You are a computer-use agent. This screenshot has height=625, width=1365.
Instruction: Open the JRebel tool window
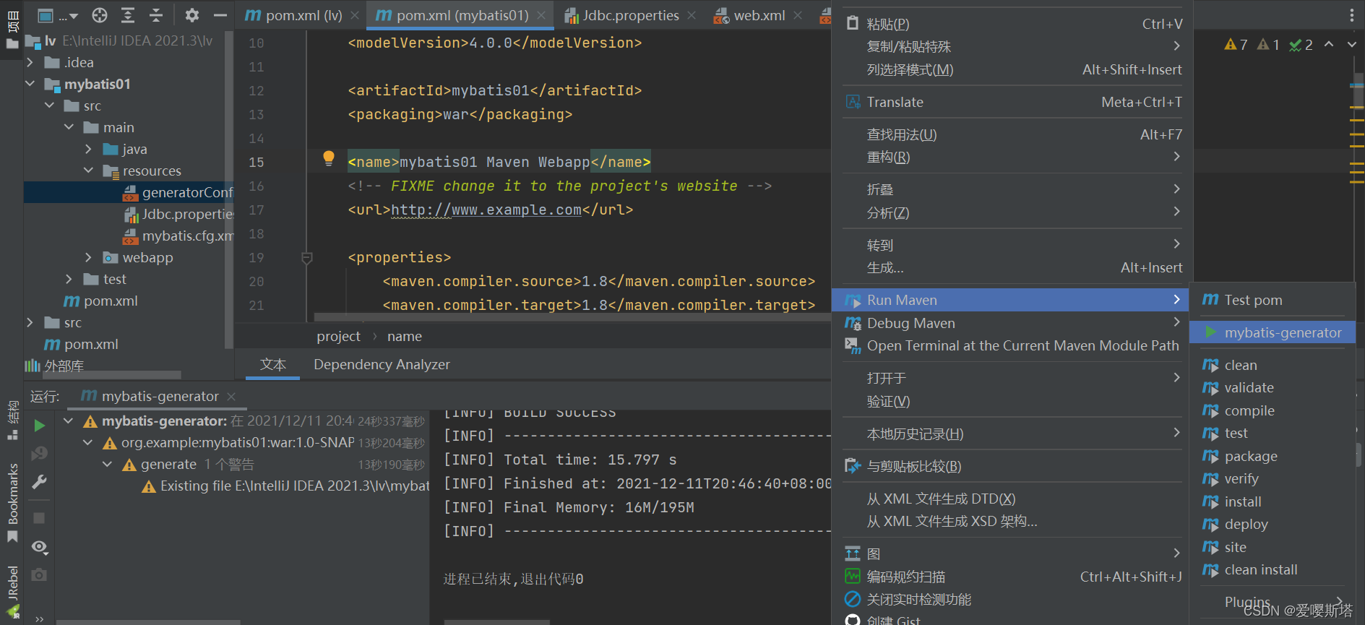[x=12, y=591]
